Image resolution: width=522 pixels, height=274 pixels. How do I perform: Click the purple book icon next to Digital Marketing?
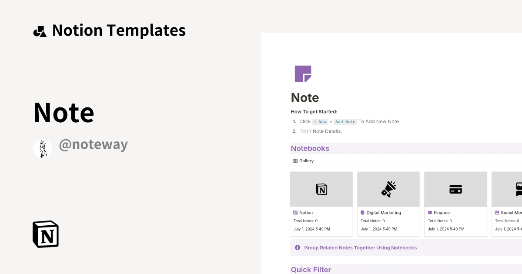(x=362, y=212)
